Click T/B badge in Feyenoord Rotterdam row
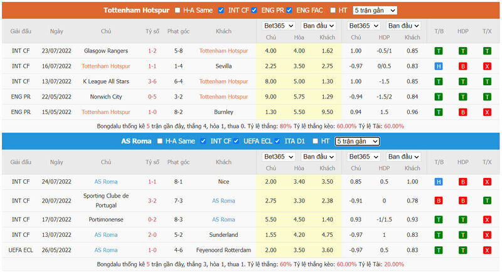Screen dimensions: 502x272 [439, 250]
